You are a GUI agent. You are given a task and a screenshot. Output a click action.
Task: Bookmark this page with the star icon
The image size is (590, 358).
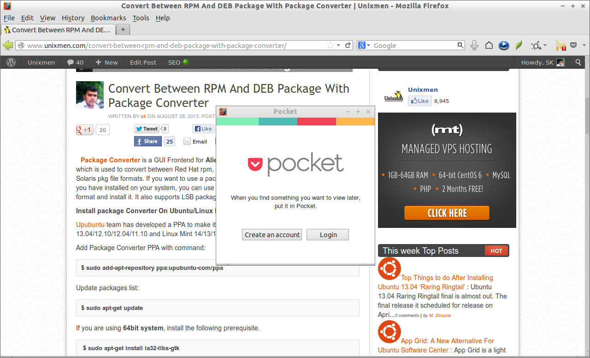pos(330,45)
